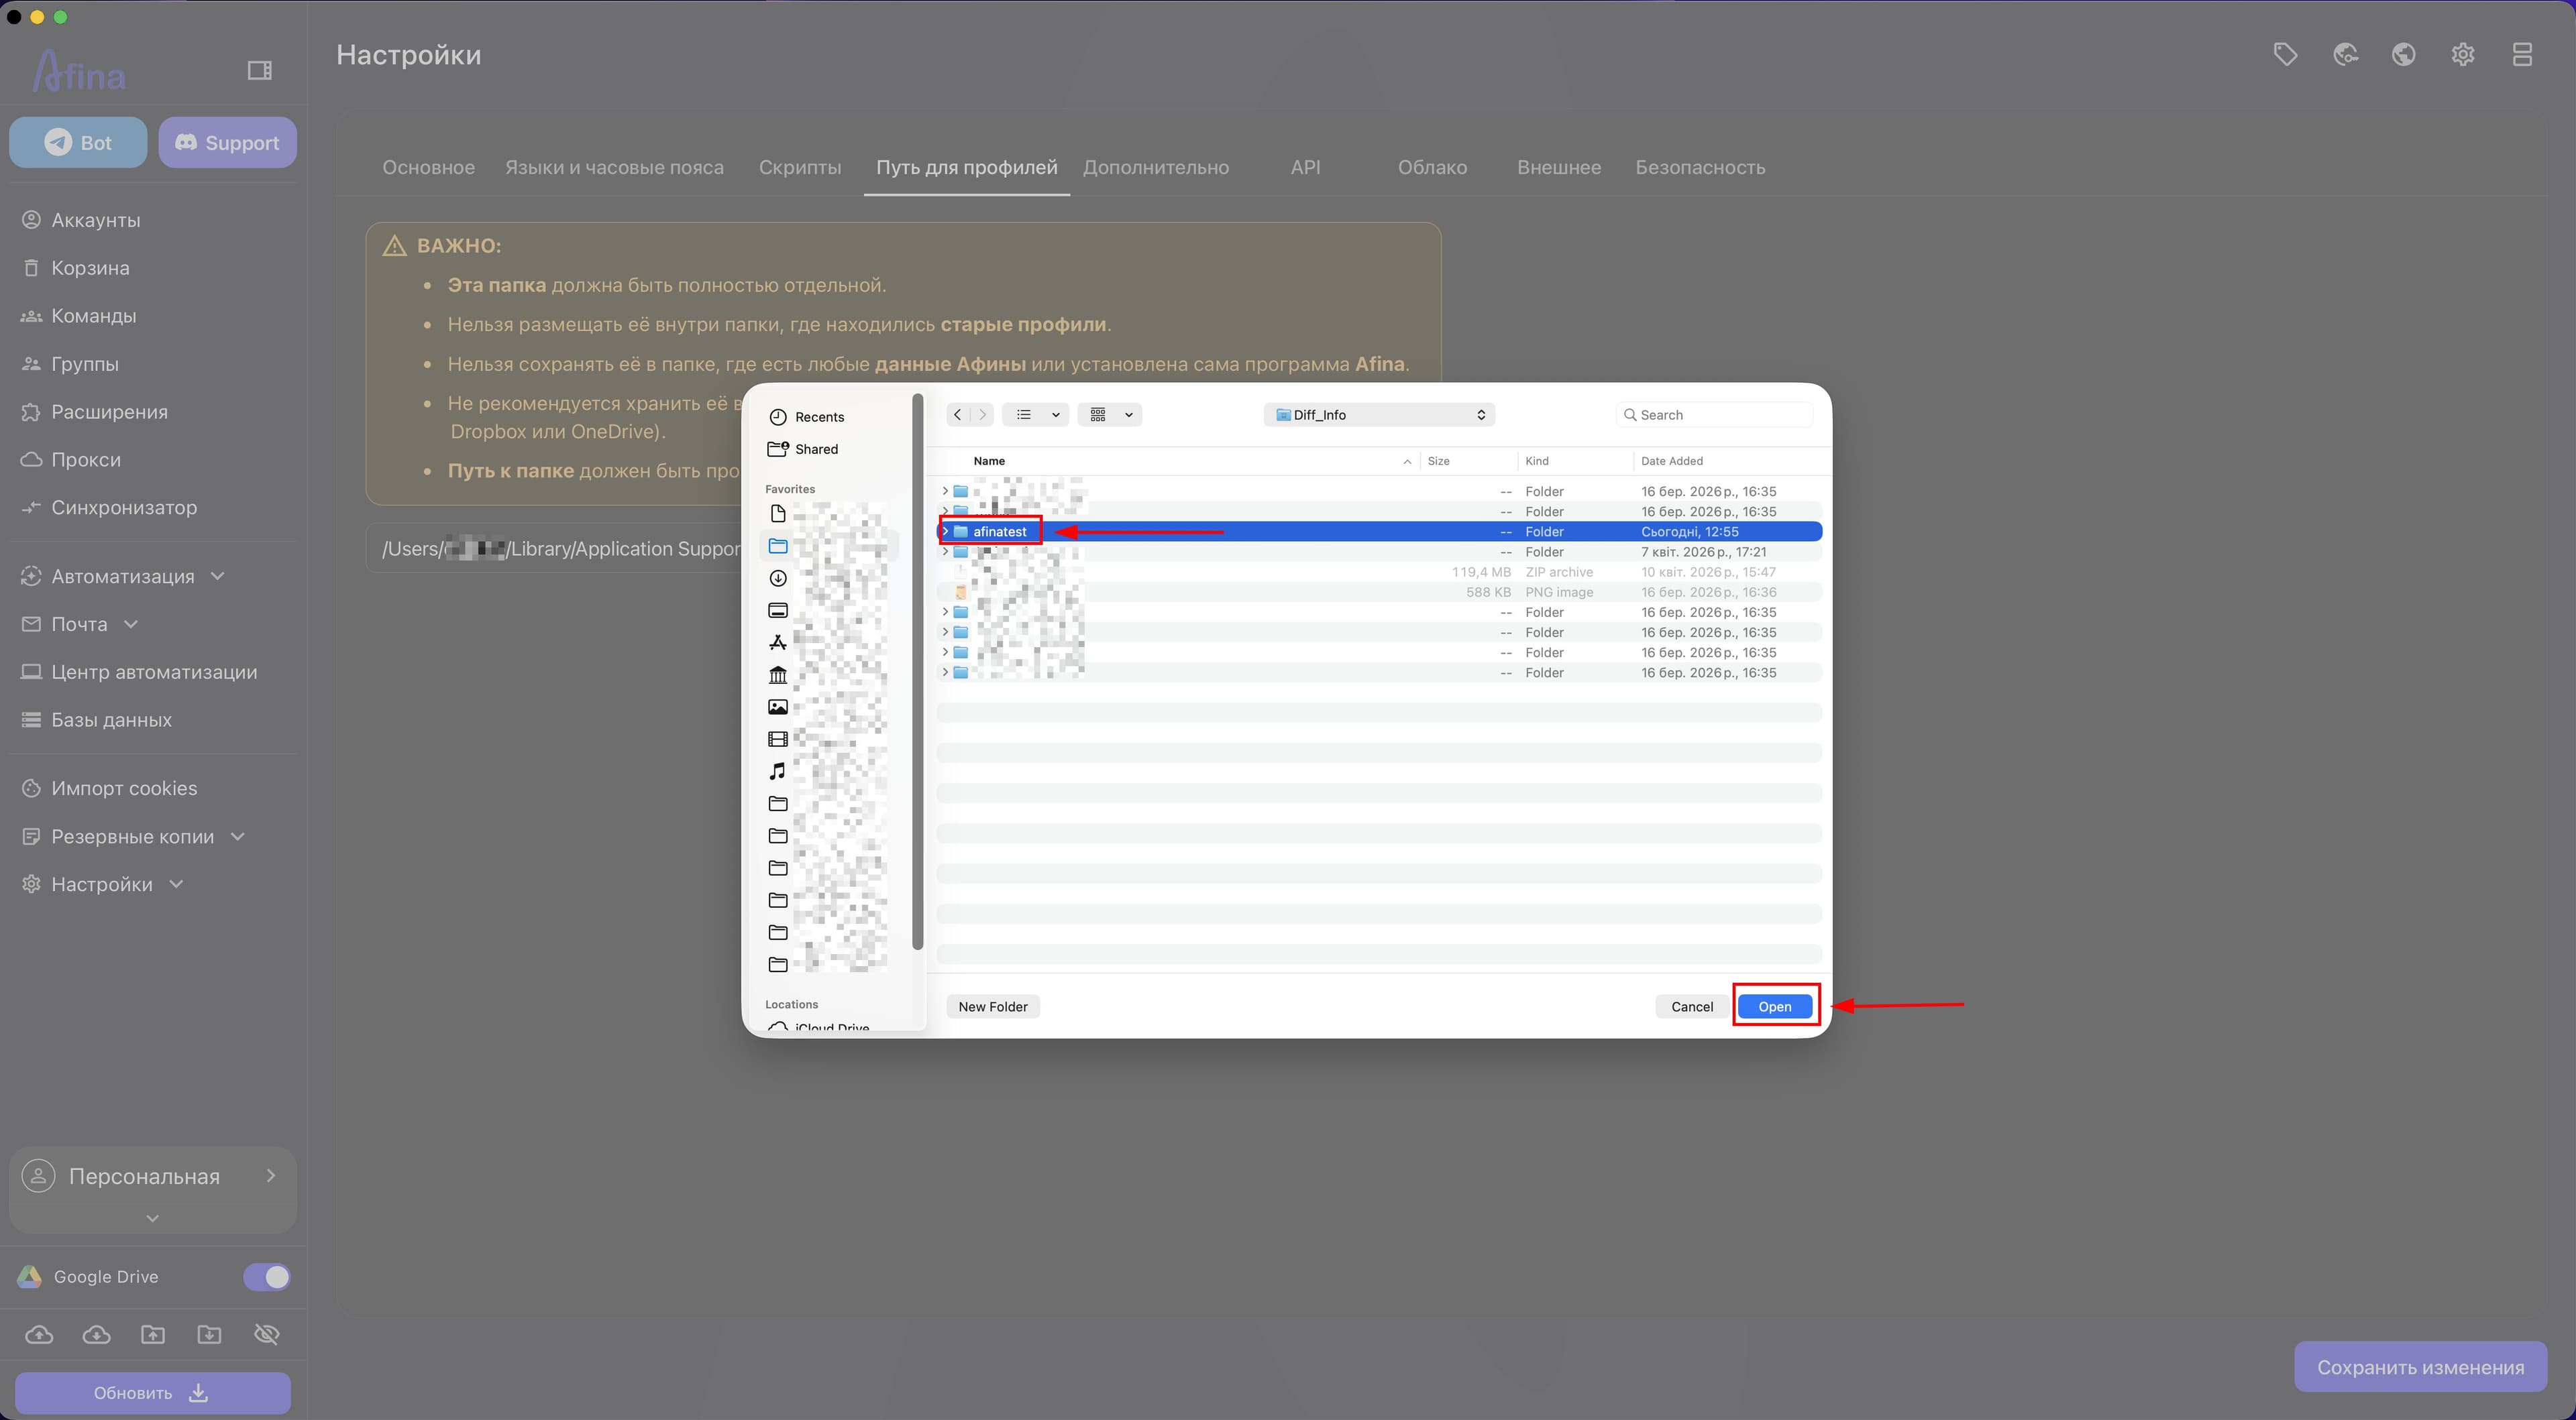Open the cookie-globe icon in top toolbar

2345,54
